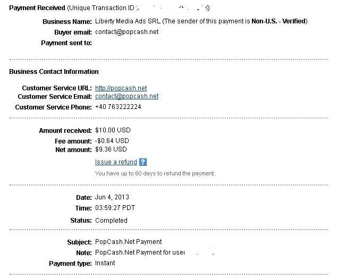Click the Jun 4, 2013 date value

tap(112, 197)
